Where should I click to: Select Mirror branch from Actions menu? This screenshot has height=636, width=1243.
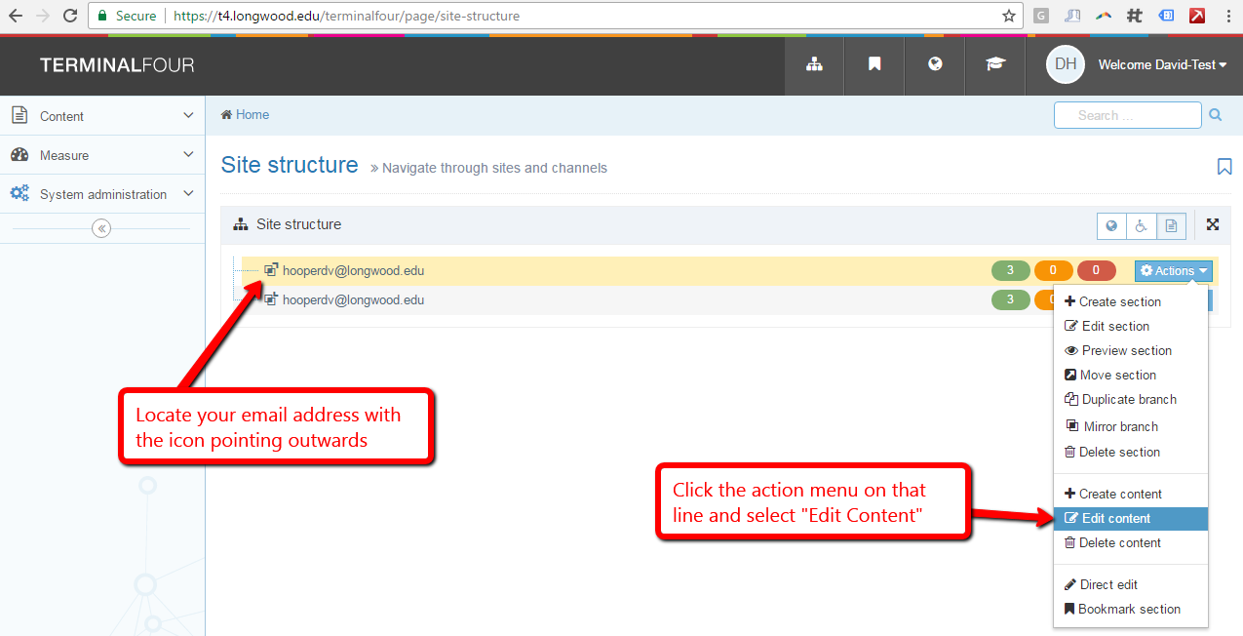(x=1131, y=426)
